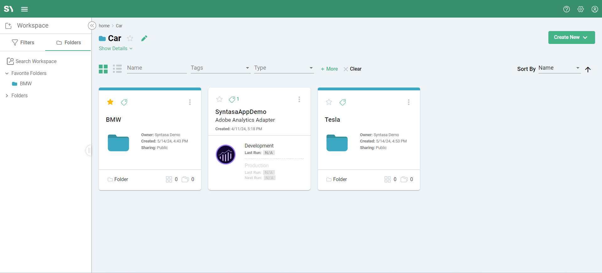Click the pencil edit icon beside Car
The image size is (602, 273).
point(144,38)
